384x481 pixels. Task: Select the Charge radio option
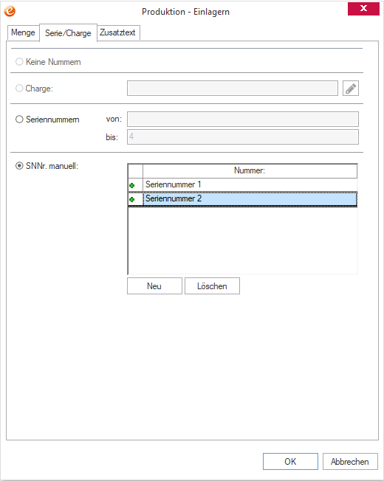[19, 89]
